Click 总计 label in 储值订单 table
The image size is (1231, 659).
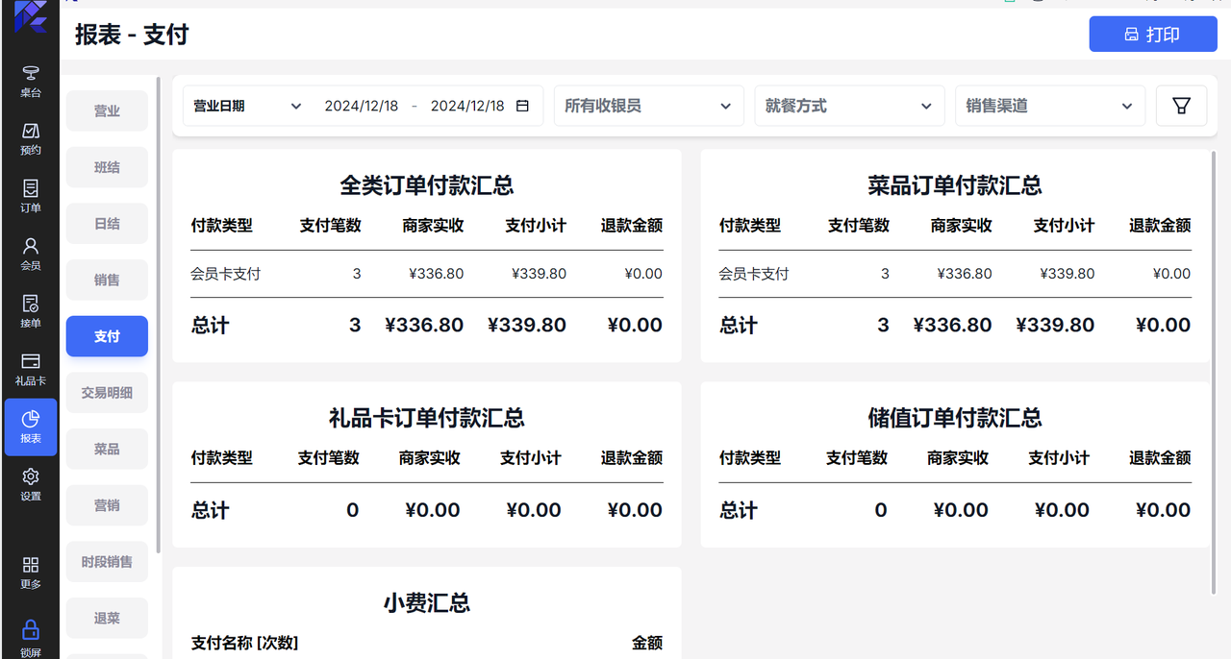[738, 510]
